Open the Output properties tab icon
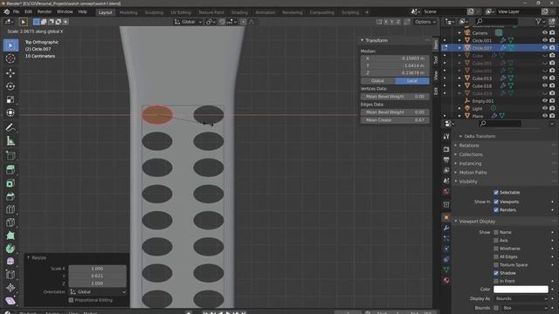 446,160
